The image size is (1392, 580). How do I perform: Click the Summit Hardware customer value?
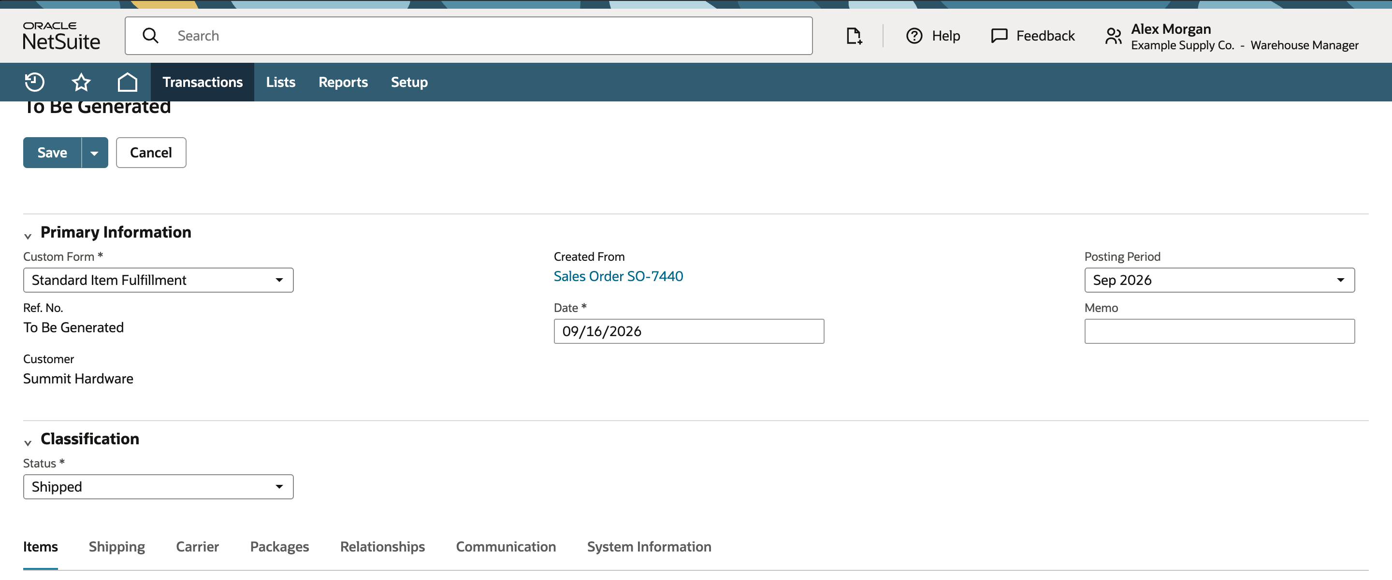pos(78,379)
